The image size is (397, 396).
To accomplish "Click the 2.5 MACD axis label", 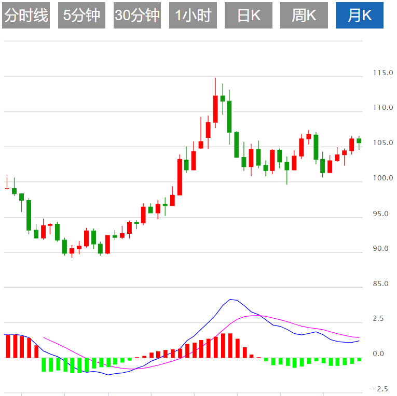I will [x=378, y=319].
